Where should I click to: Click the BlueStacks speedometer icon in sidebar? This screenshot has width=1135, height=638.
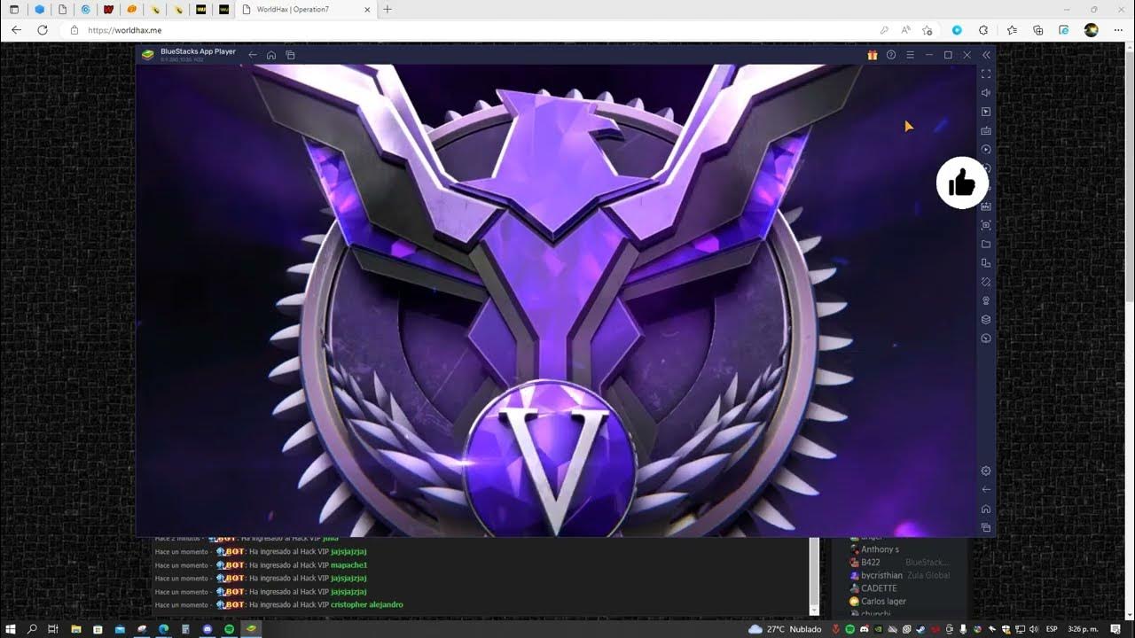pos(986,338)
